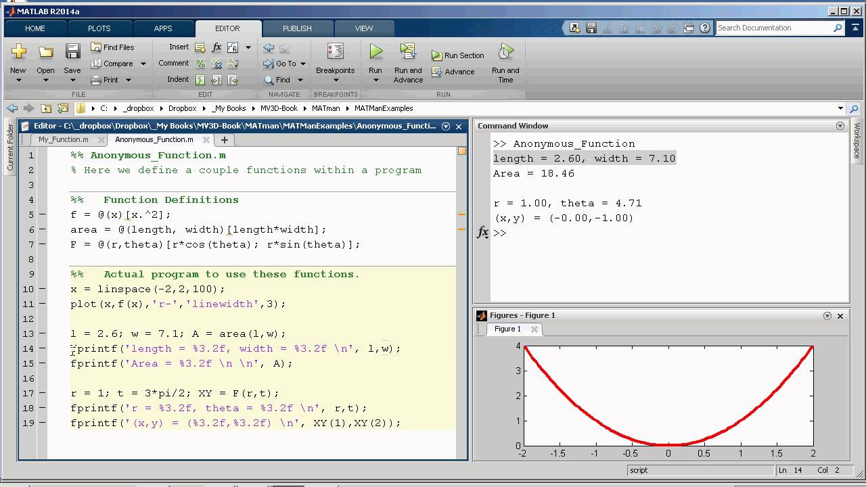Open the Insert options dropdown arrow
Viewport: 866px width, 487px height.
point(248,47)
